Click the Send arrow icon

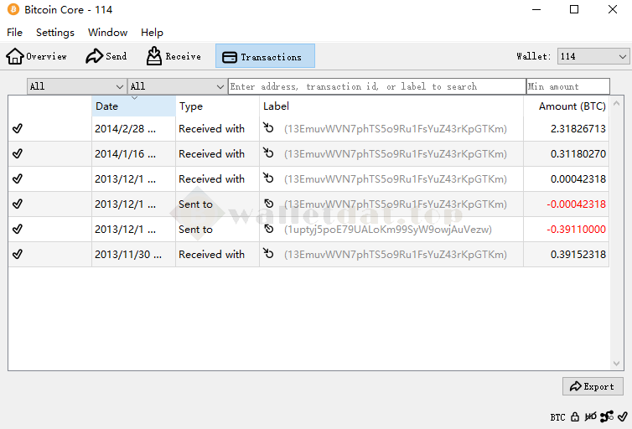click(x=95, y=56)
